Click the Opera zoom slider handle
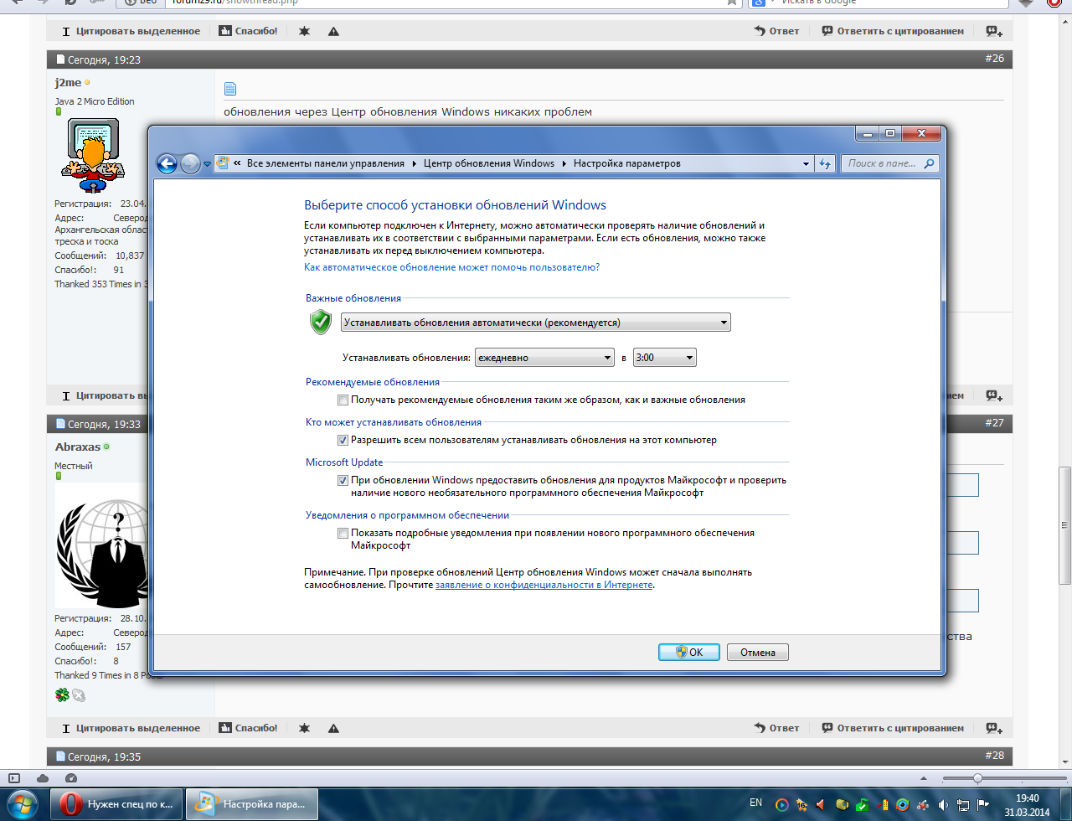The image size is (1072, 821). pyautogui.click(x=977, y=778)
